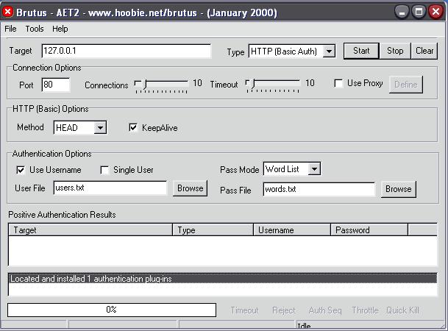Click the Reject status indicator
This screenshot has width=448, height=331.
[284, 310]
